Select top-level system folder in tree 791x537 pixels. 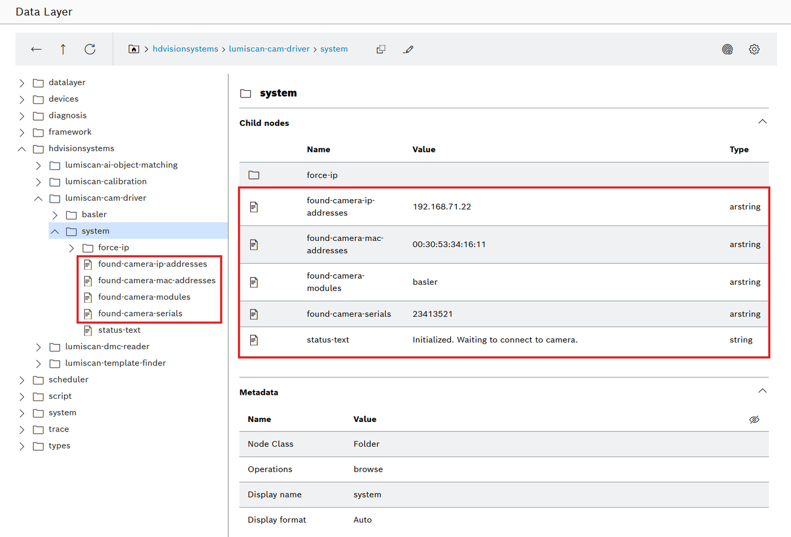coord(62,413)
